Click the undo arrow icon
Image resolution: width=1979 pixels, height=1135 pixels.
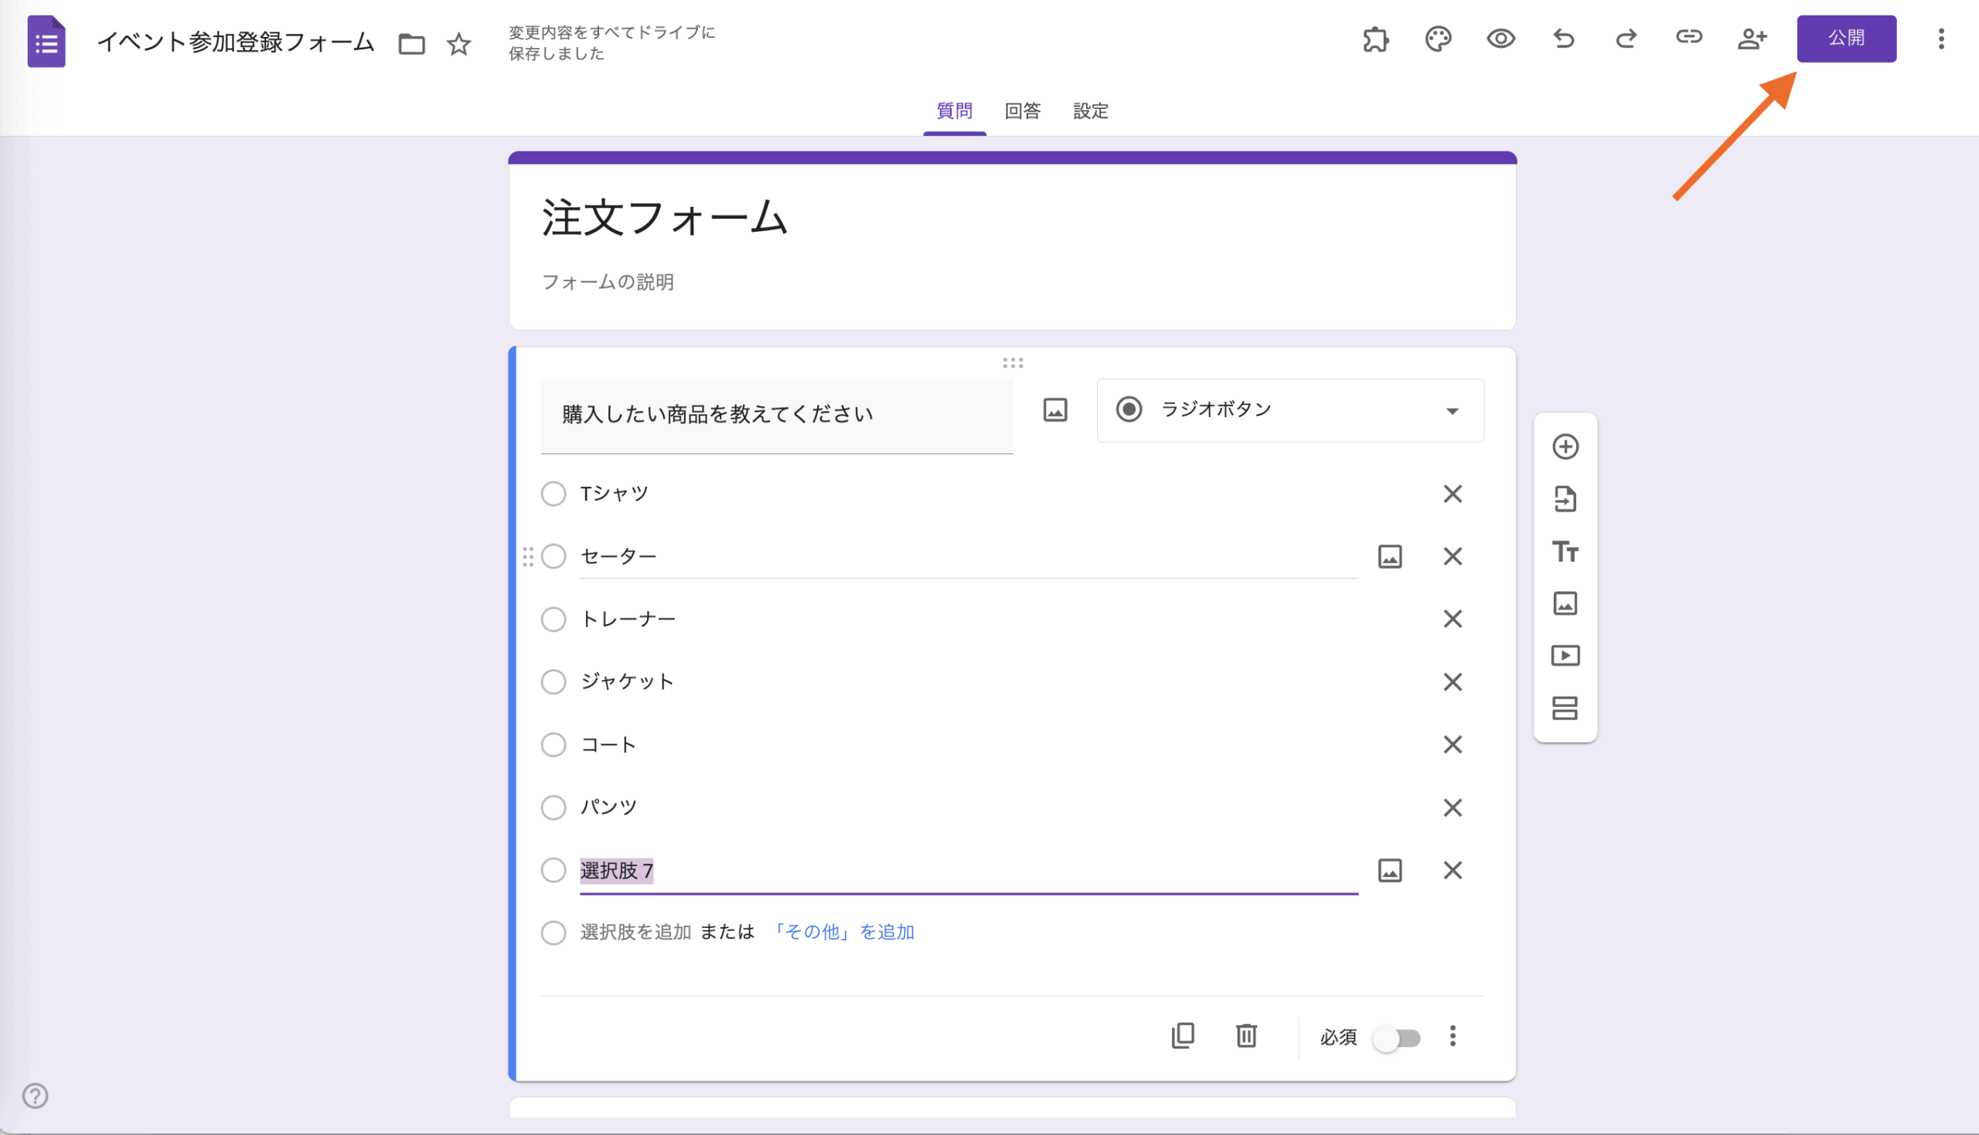(x=1563, y=38)
